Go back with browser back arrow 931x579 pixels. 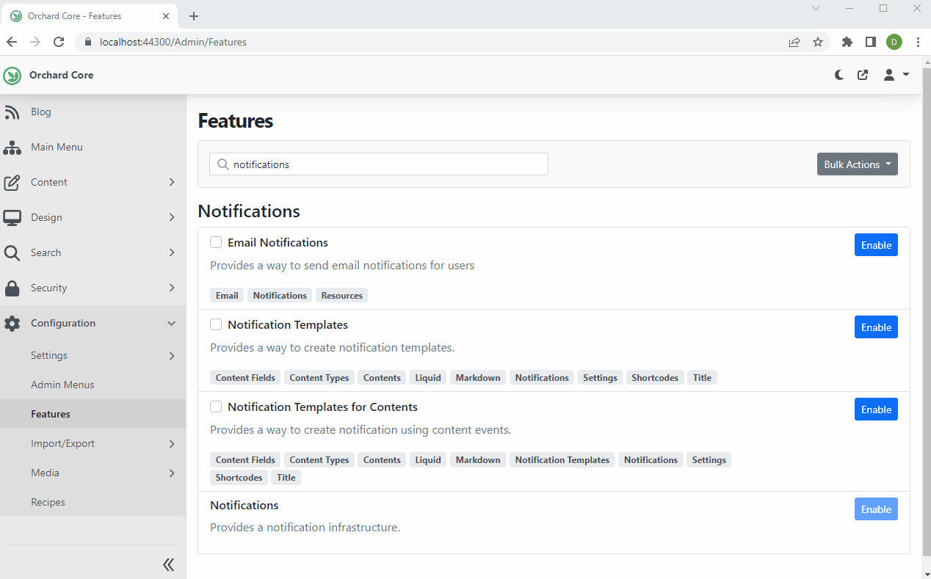[12, 42]
